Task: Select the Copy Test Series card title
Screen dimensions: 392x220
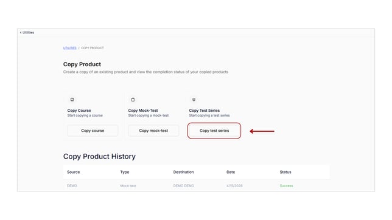Action: click(x=205, y=111)
